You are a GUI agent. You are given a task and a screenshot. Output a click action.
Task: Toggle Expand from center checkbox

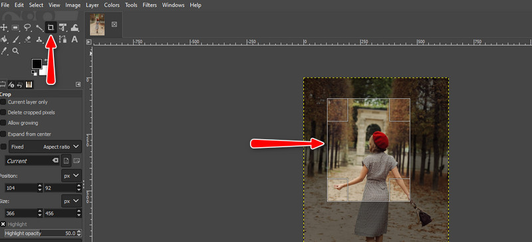click(x=3, y=134)
